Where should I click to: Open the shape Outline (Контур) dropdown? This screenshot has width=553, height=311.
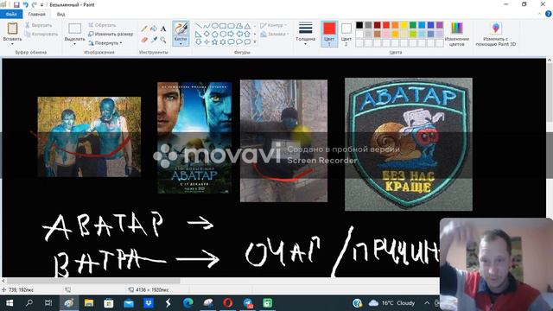[273, 25]
